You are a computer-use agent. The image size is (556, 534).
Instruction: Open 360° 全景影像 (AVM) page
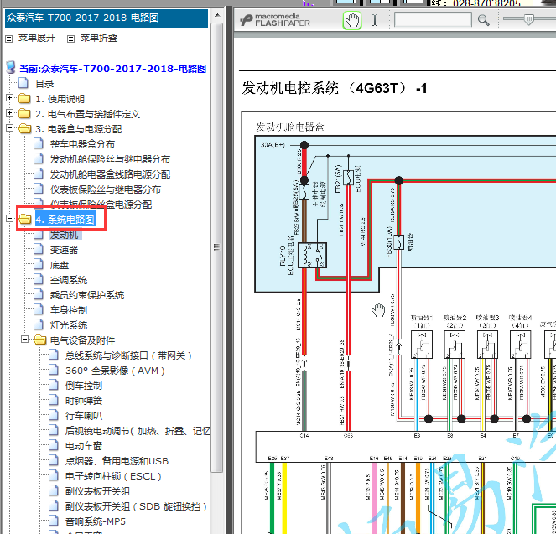tap(115, 371)
